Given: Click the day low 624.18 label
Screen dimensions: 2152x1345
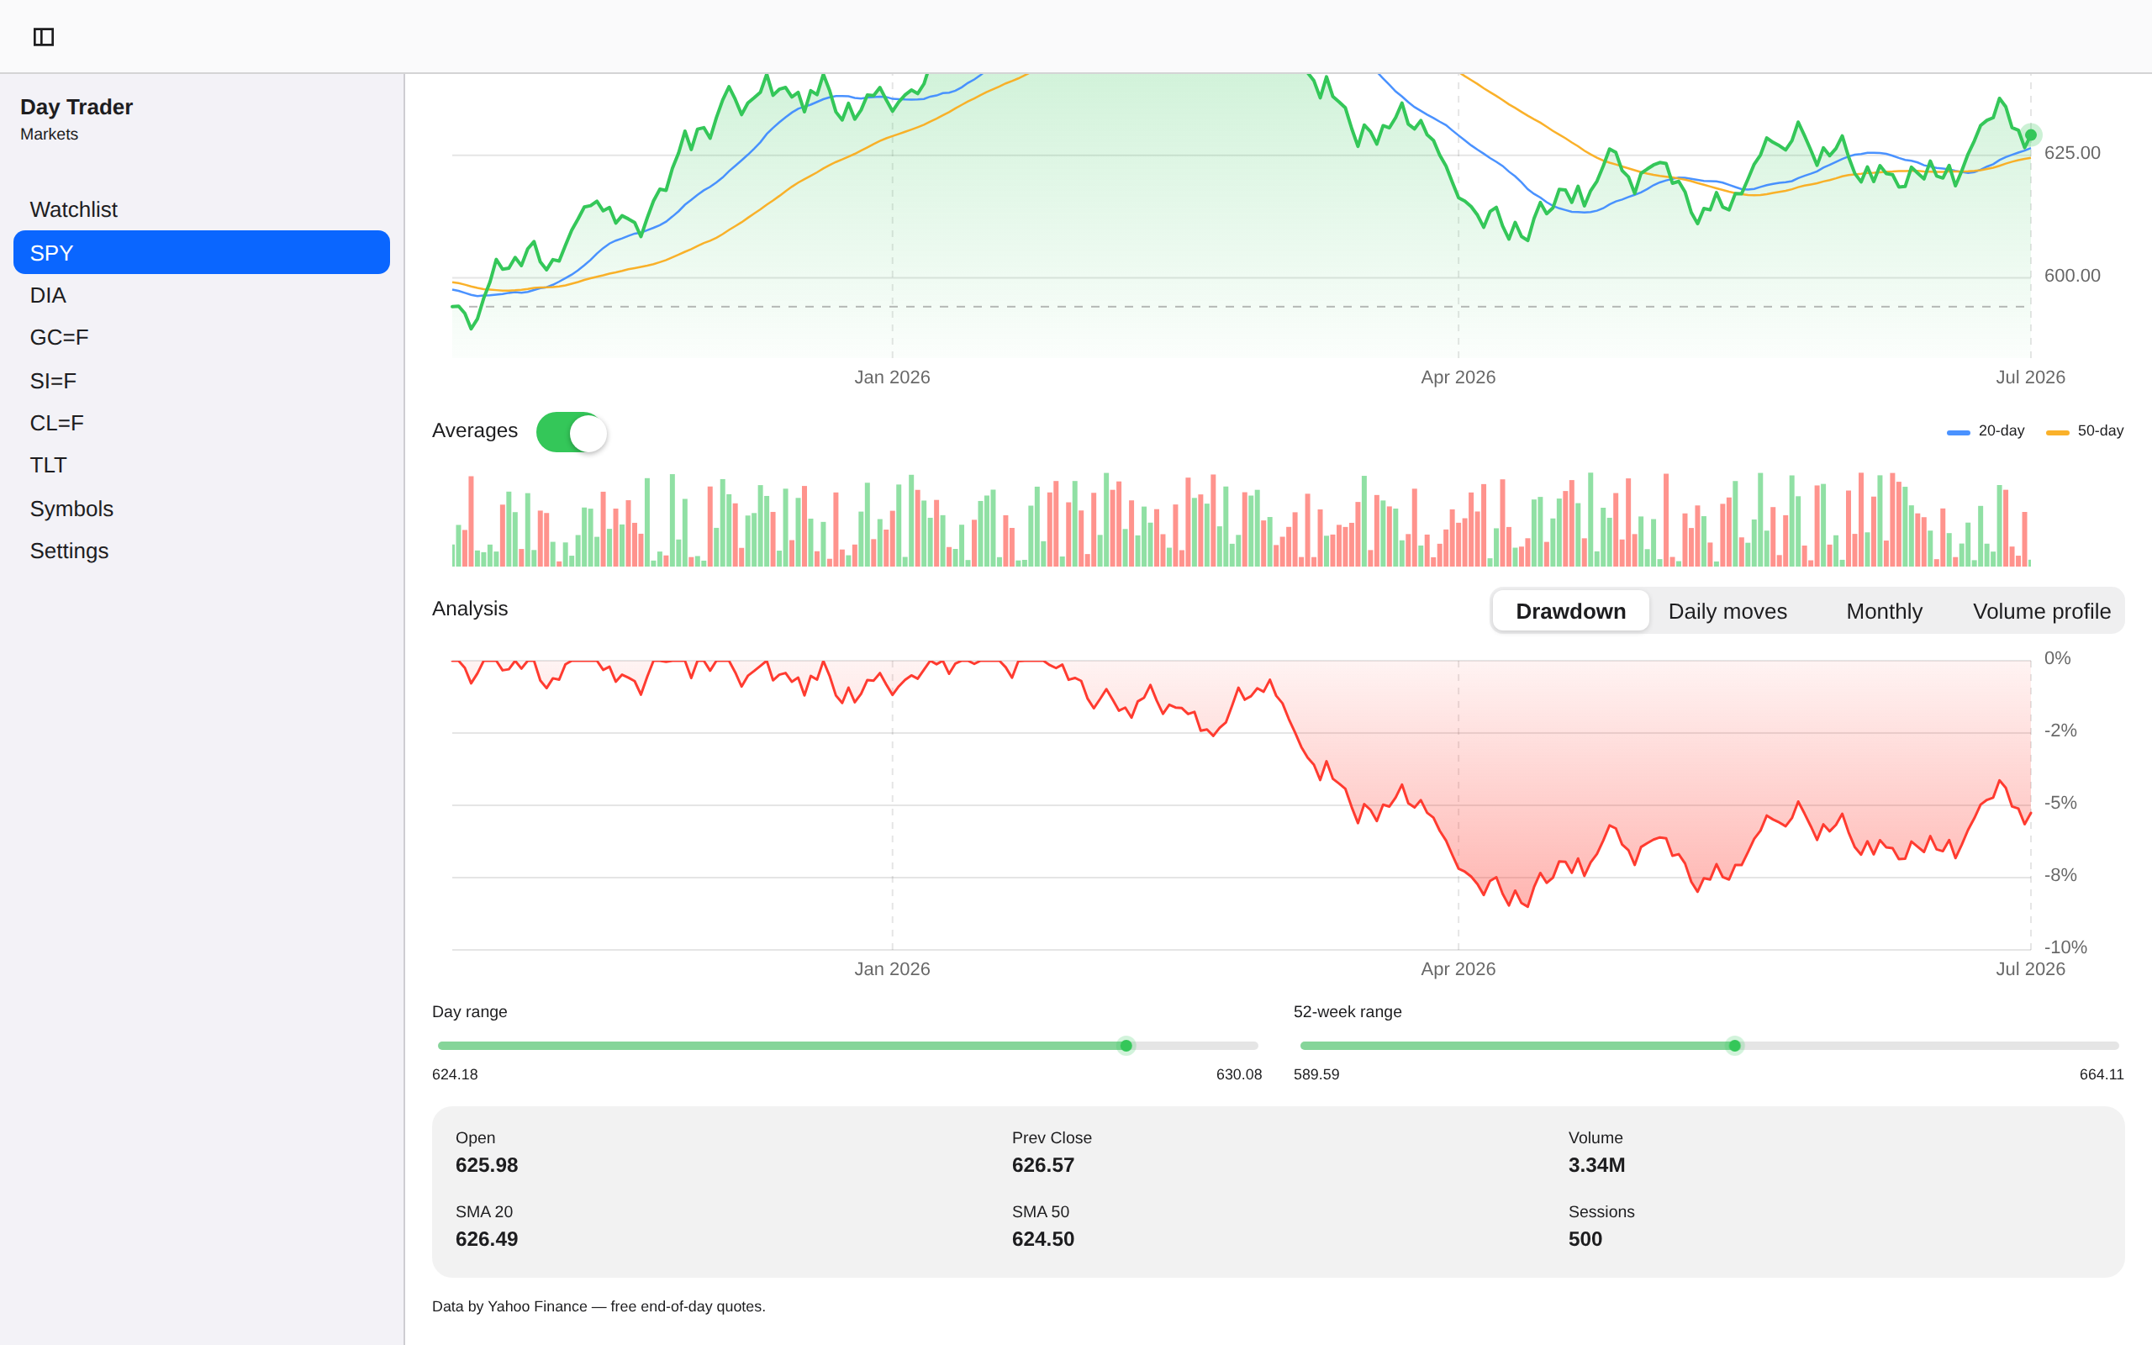Looking at the screenshot, I should (456, 1074).
